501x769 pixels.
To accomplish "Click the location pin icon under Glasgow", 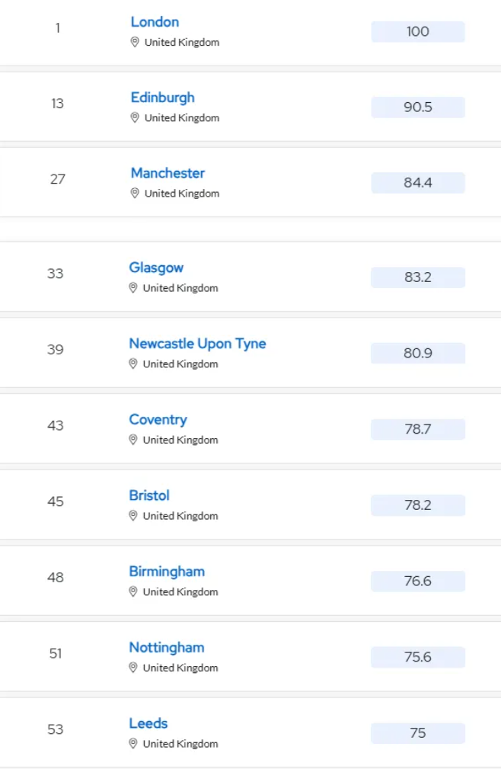I will [x=132, y=288].
